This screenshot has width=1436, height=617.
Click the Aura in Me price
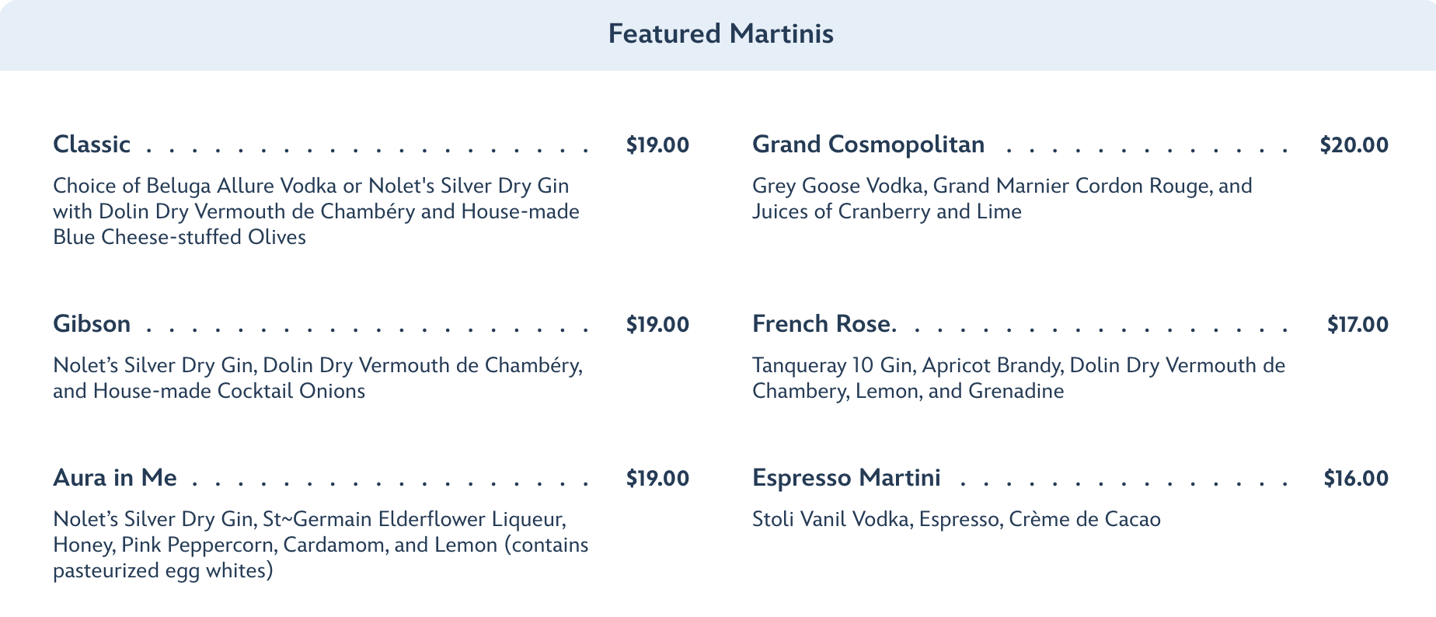tap(657, 479)
